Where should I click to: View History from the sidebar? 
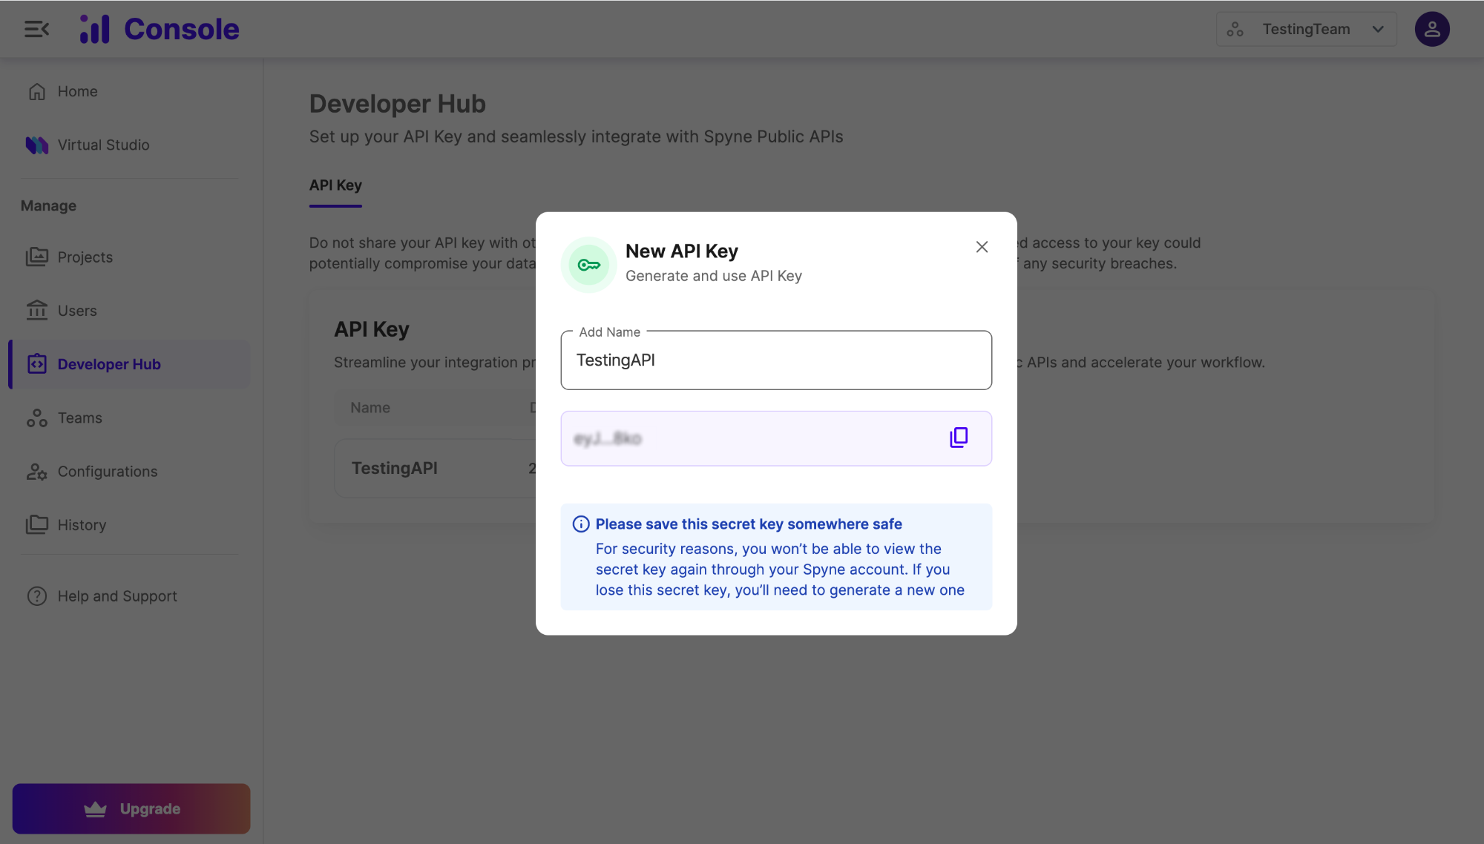tap(82, 524)
